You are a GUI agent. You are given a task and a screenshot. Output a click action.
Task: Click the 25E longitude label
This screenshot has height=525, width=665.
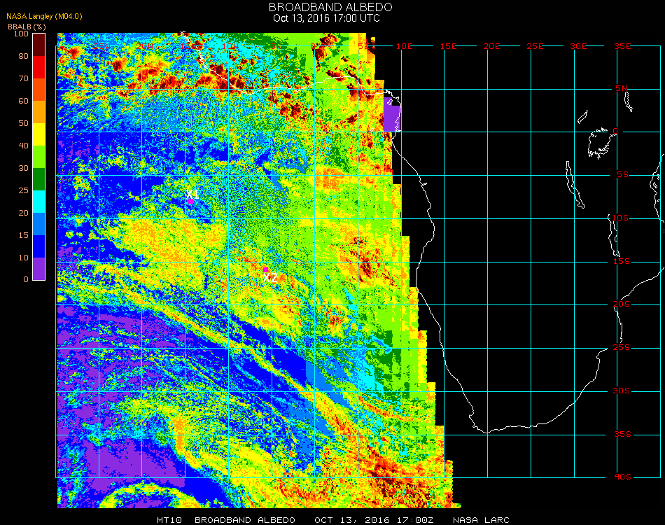[535, 46]
